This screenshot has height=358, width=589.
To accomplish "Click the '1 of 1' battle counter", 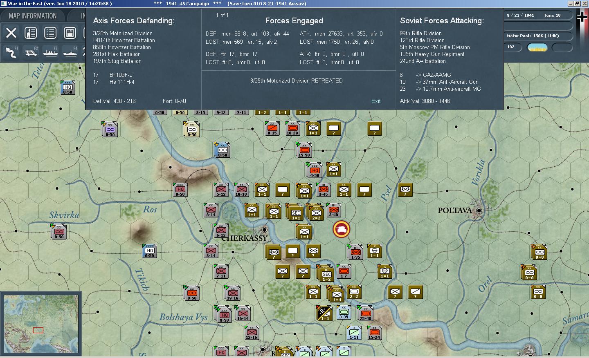I will (x=222, y=15).
